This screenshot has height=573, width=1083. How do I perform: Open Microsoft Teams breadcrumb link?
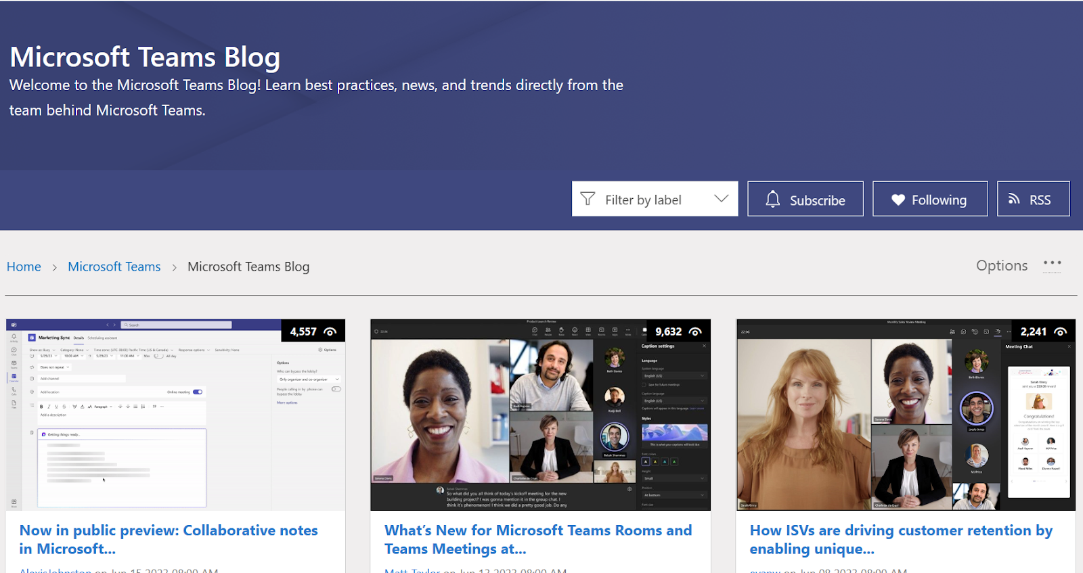click(114, 267)
